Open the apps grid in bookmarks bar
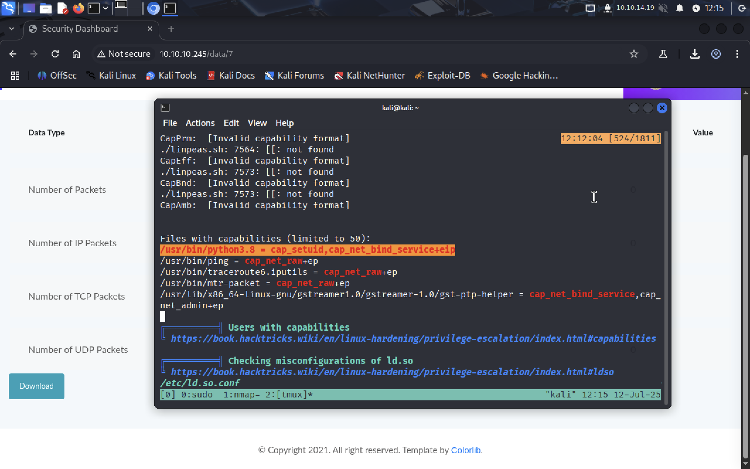The image size is (750, 469). click(x=15, y=75)
